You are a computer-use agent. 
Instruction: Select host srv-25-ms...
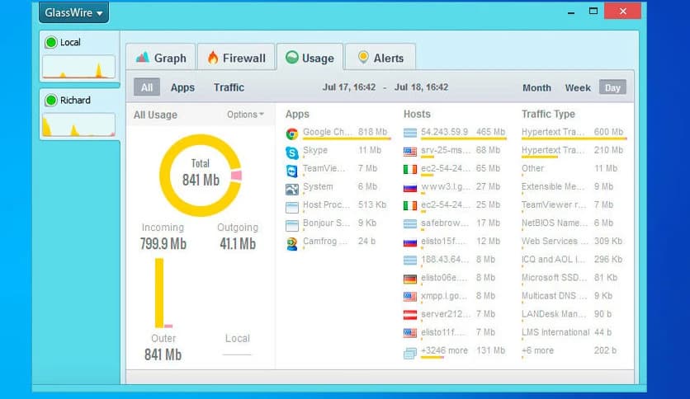[446, 150]
